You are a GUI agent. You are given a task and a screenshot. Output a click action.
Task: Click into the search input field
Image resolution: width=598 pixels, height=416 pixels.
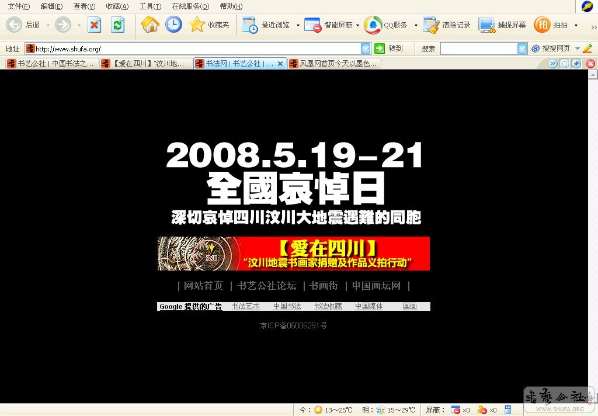pos(478,48)
